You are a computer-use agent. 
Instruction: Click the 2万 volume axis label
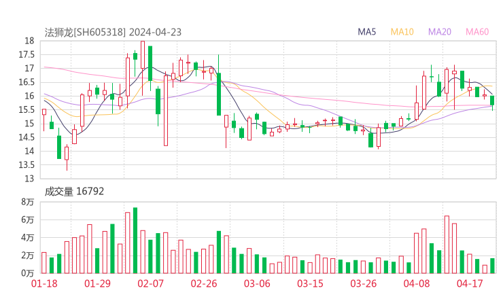click(28, 256)
